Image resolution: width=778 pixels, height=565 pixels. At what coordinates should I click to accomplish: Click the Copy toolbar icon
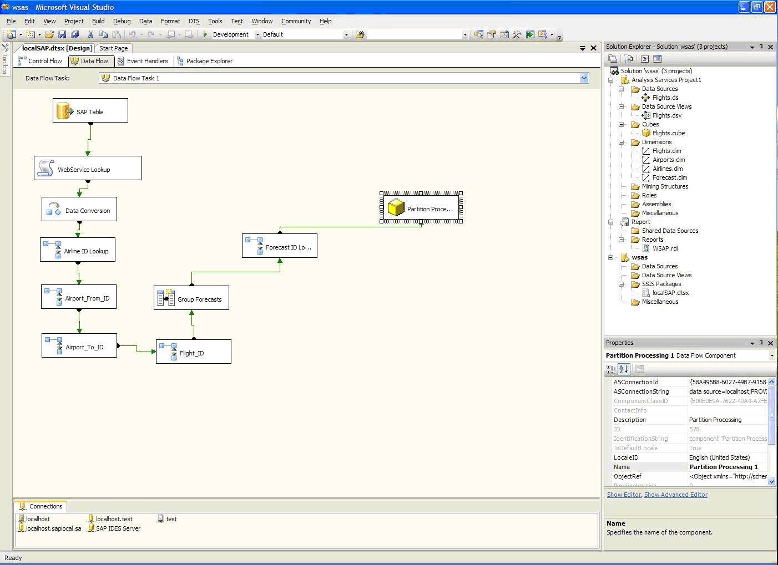pyautogui.click(x=103, y=34)
